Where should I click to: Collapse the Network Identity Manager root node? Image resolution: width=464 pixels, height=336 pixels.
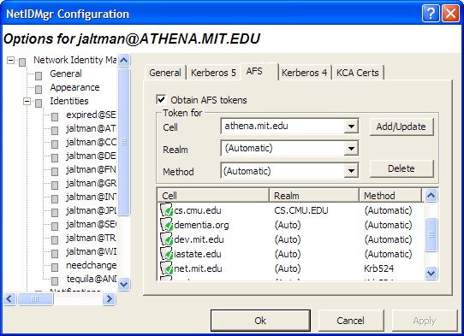(10, 61)
